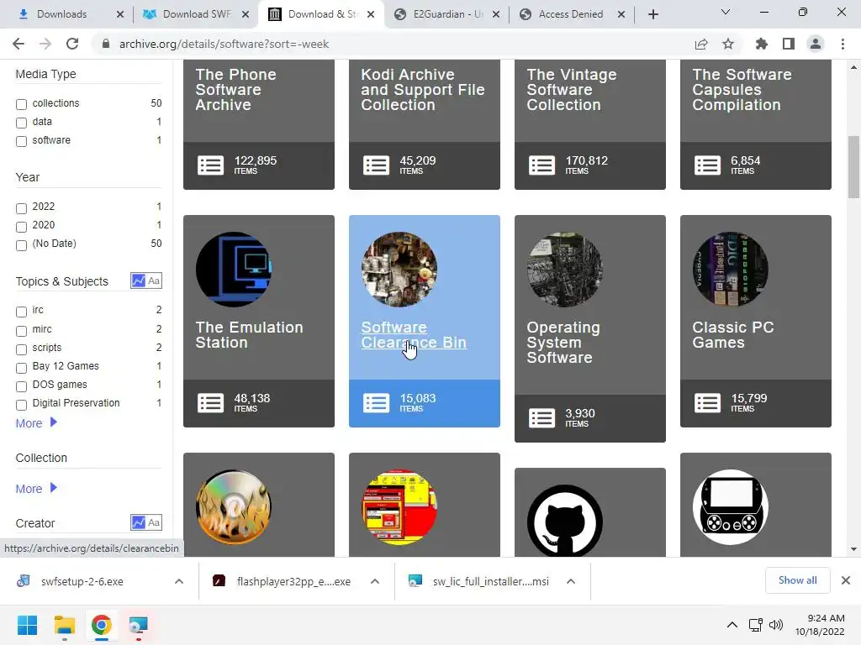Check the mirc topic filter
The width and height of the screenshot is (861, 645).
click(x=21, y=331)
